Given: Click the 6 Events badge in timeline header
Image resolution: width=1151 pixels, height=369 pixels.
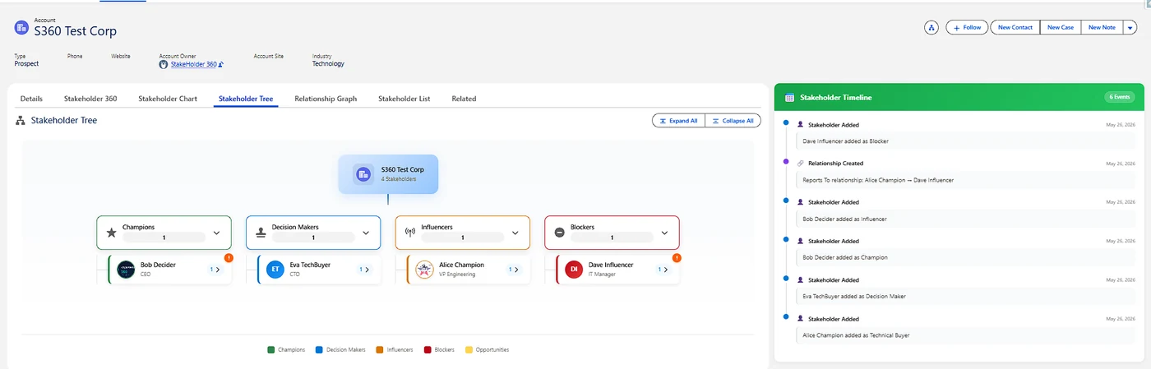Looking at the screenshot, I should tap(1120, 97).
